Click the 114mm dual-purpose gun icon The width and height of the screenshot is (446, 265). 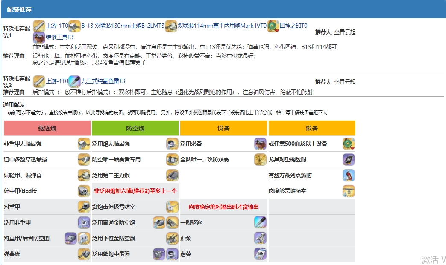170,26
